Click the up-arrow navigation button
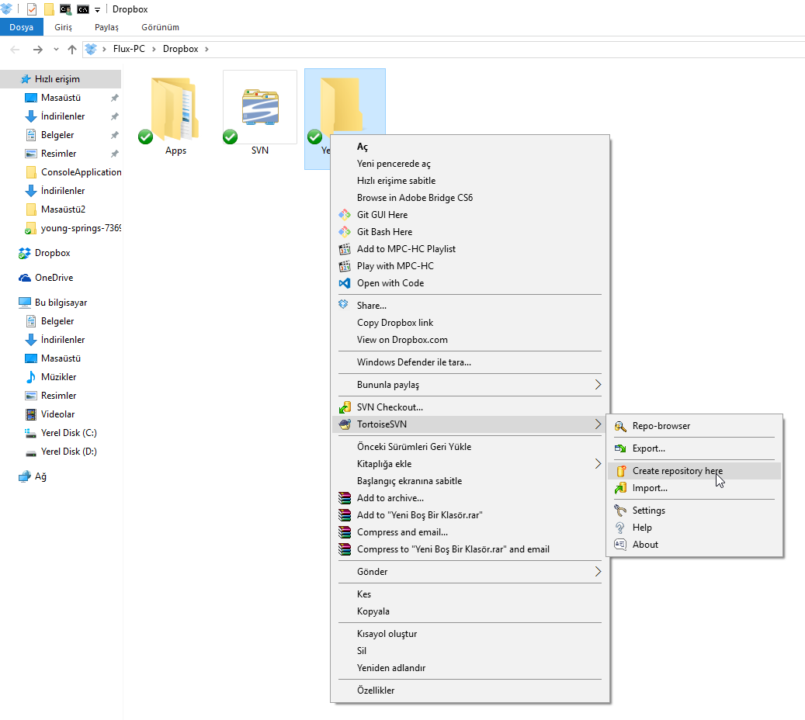This screenshot has height=720, width=805. (72, 49)
